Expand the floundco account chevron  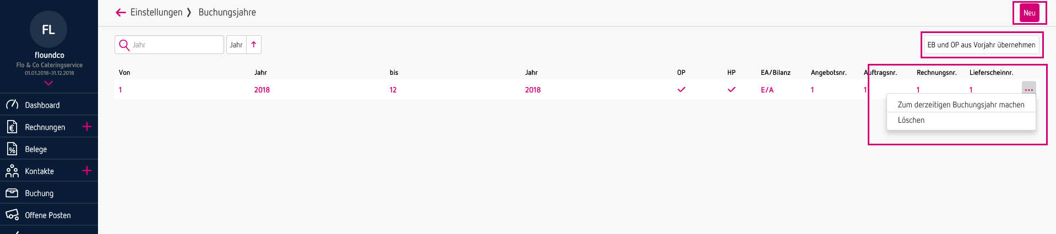pos(49,83)
